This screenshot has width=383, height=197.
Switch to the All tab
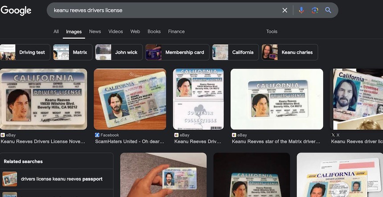pos(56,32)
